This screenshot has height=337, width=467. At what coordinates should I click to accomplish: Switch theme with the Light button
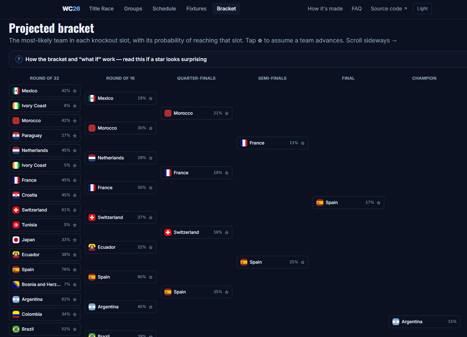click(x=422, y=9)
